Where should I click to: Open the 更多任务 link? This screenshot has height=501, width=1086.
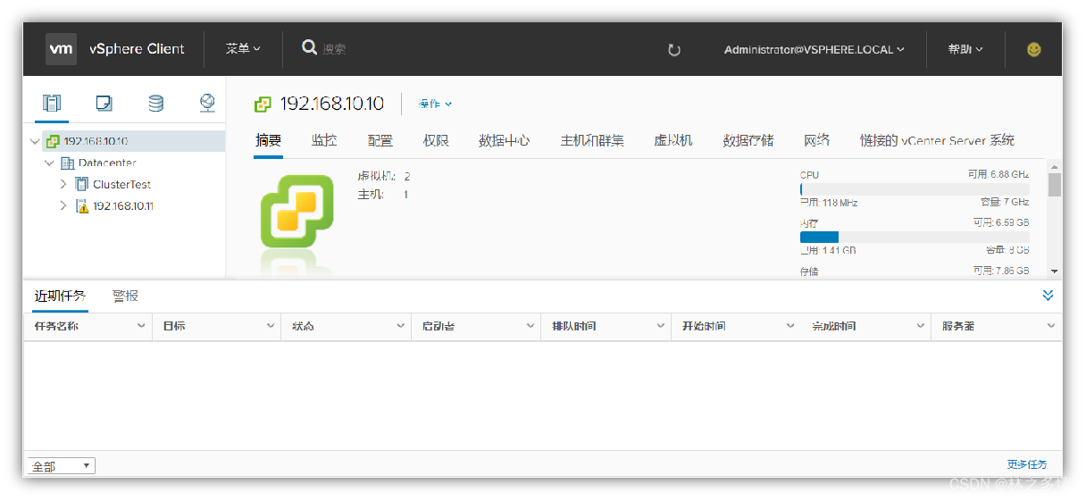coord(1027,464)
